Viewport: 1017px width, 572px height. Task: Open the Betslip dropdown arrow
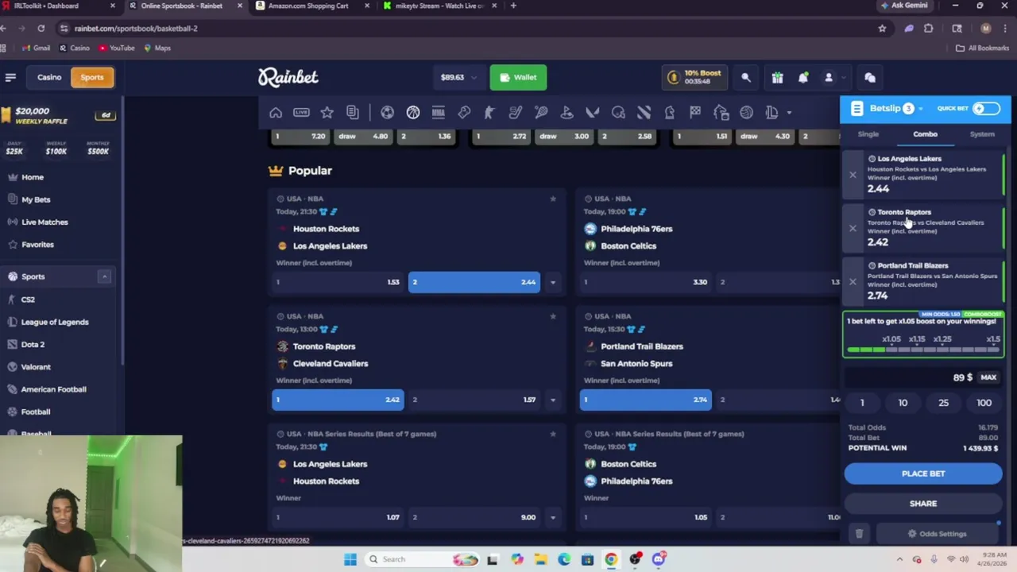(x=921, y=109)
